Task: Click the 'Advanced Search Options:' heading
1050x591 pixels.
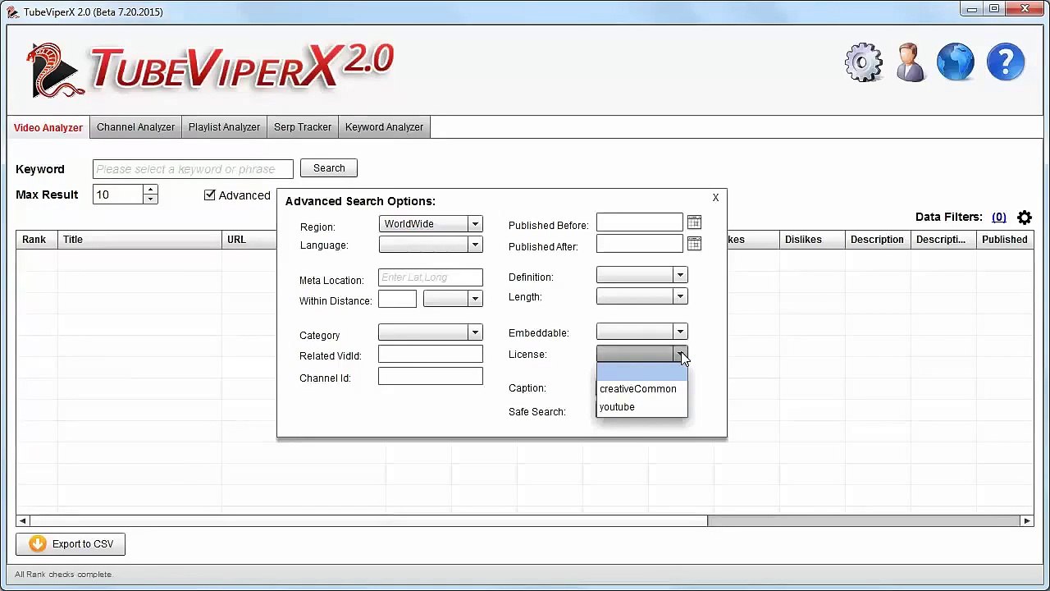Action: [x=360, y=201]
